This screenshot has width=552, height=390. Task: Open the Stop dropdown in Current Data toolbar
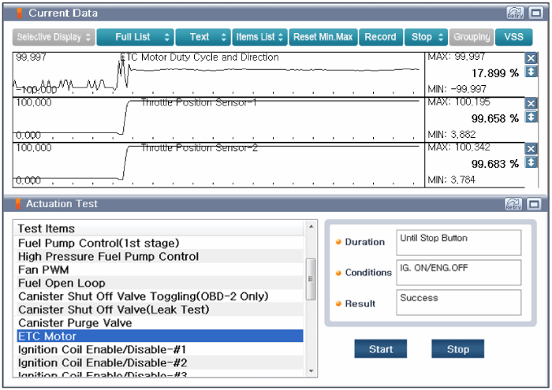pyautogui.click(x=427, y=37)
